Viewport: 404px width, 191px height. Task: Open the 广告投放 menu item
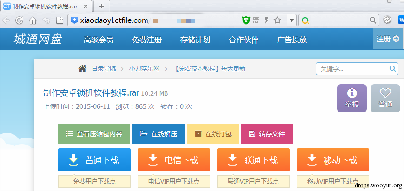[292, 40]
